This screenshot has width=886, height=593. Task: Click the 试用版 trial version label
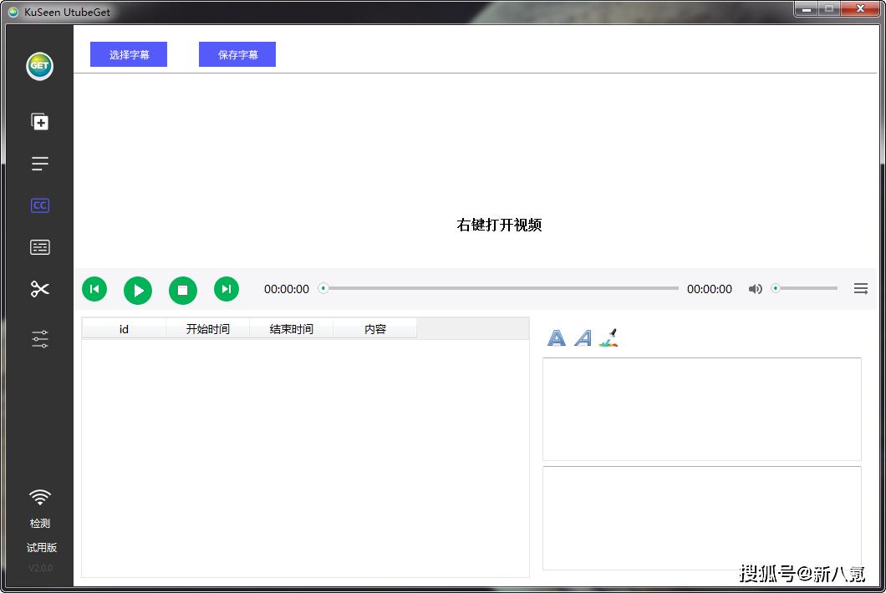41,547
